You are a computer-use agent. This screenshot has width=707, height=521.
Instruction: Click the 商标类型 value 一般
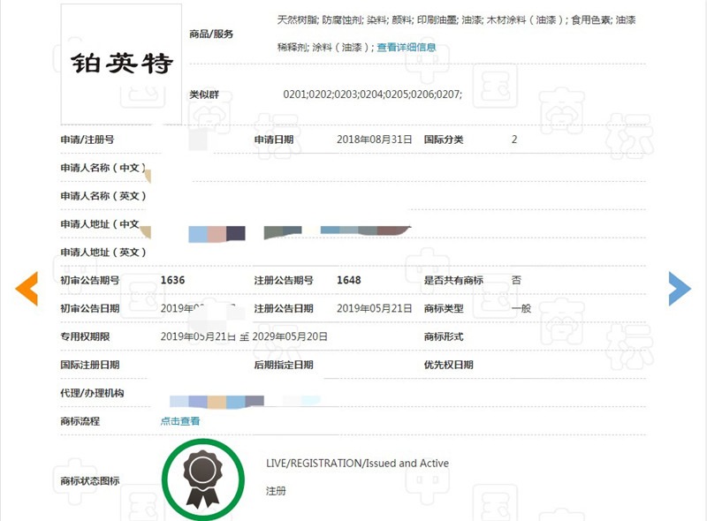pyautogui.click(x=521, y=309)
